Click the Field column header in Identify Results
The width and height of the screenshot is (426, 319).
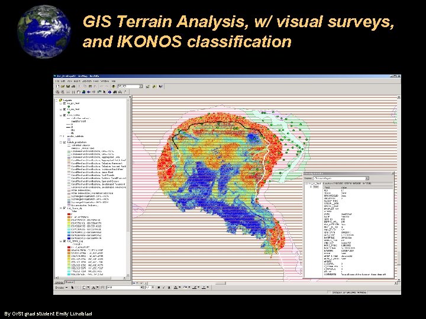[331, 187]
